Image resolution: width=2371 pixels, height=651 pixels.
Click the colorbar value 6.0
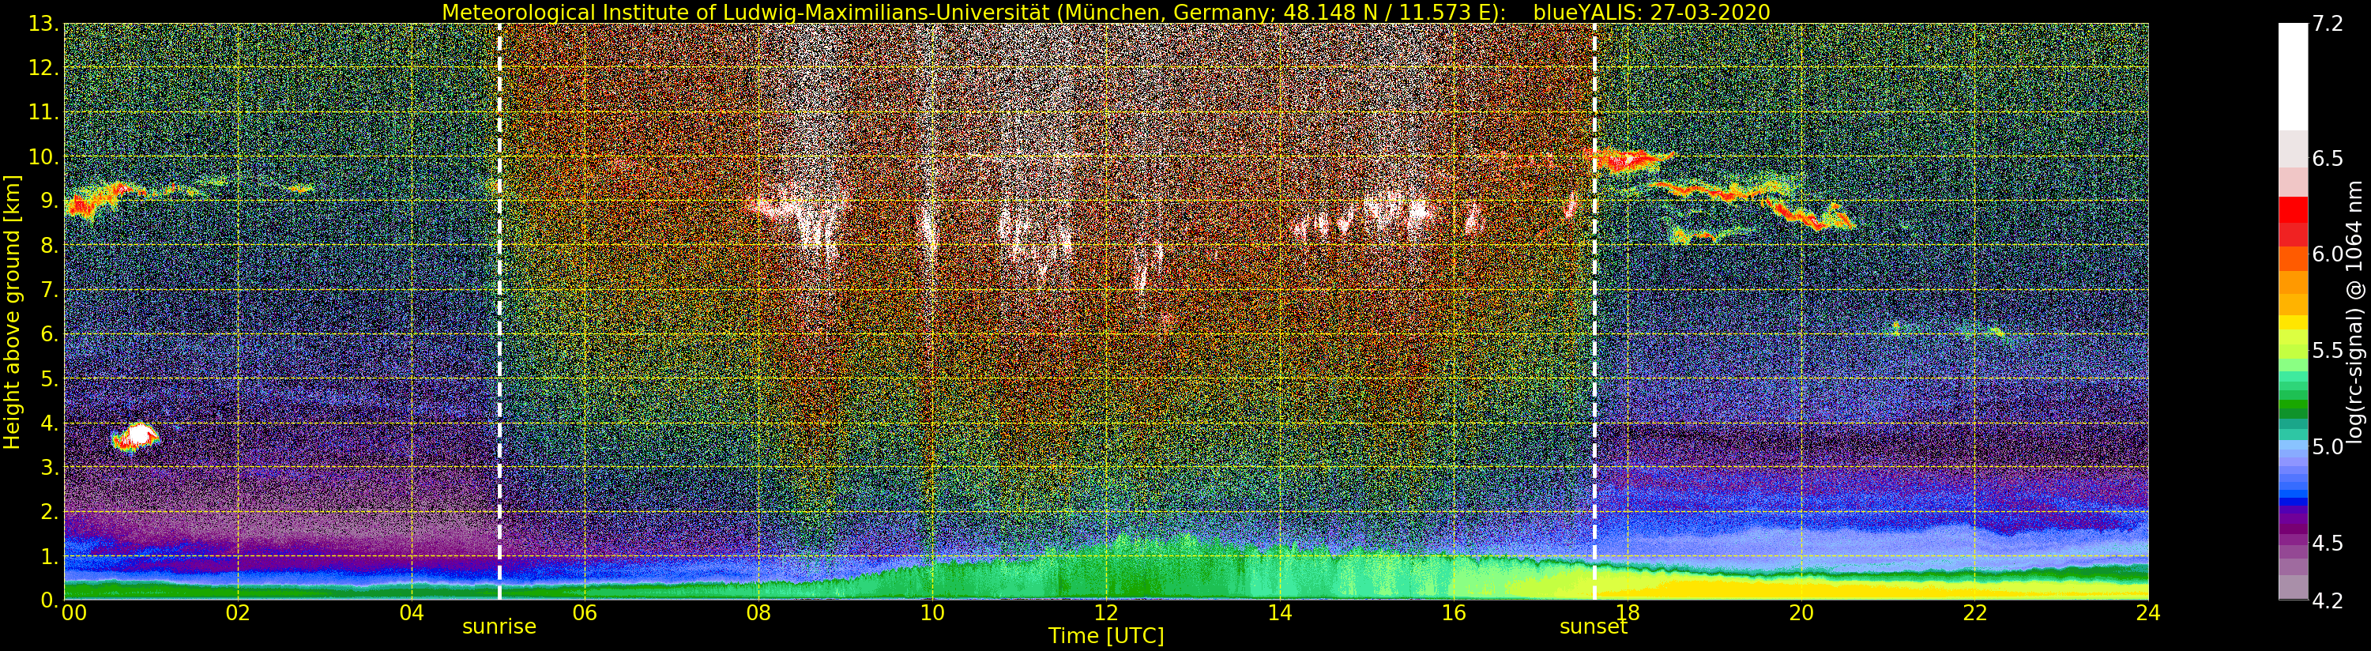coord(2328,254)
